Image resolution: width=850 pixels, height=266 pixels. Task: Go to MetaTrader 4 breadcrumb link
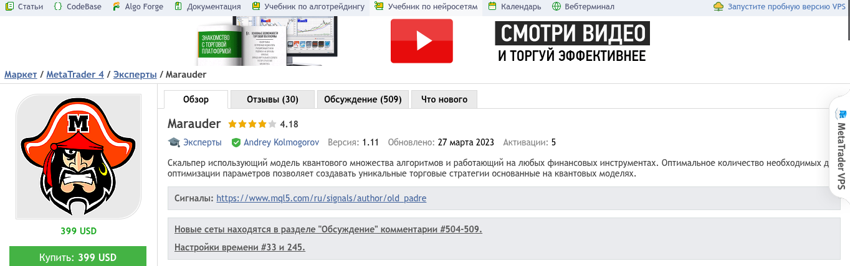point(75,75)
